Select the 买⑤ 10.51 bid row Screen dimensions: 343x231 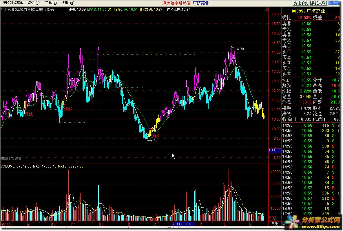coord(311,74)
